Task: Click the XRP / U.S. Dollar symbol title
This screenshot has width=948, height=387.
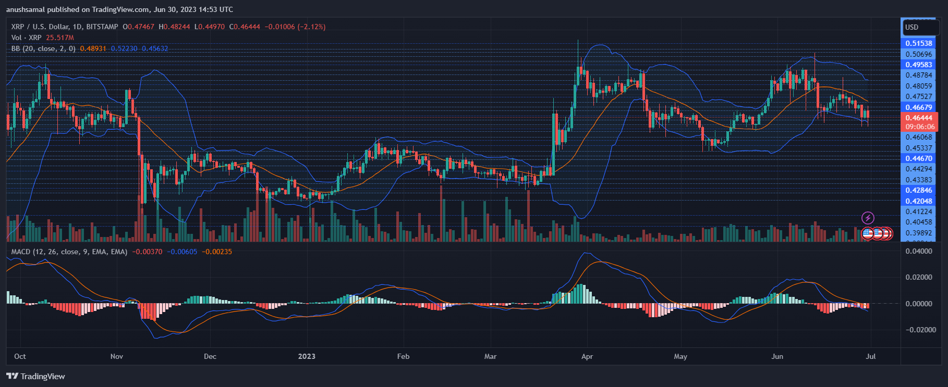Action: tap(65, 27)
